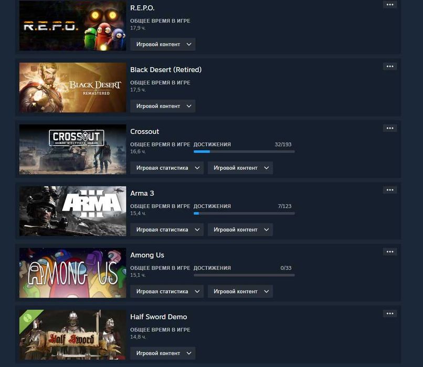Expand Black Desert Игровой контент dropdown
This screenshot has width=423, height=367.
tap(163, 106)
